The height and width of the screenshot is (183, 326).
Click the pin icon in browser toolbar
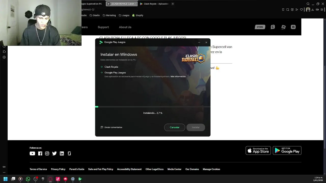283,10
